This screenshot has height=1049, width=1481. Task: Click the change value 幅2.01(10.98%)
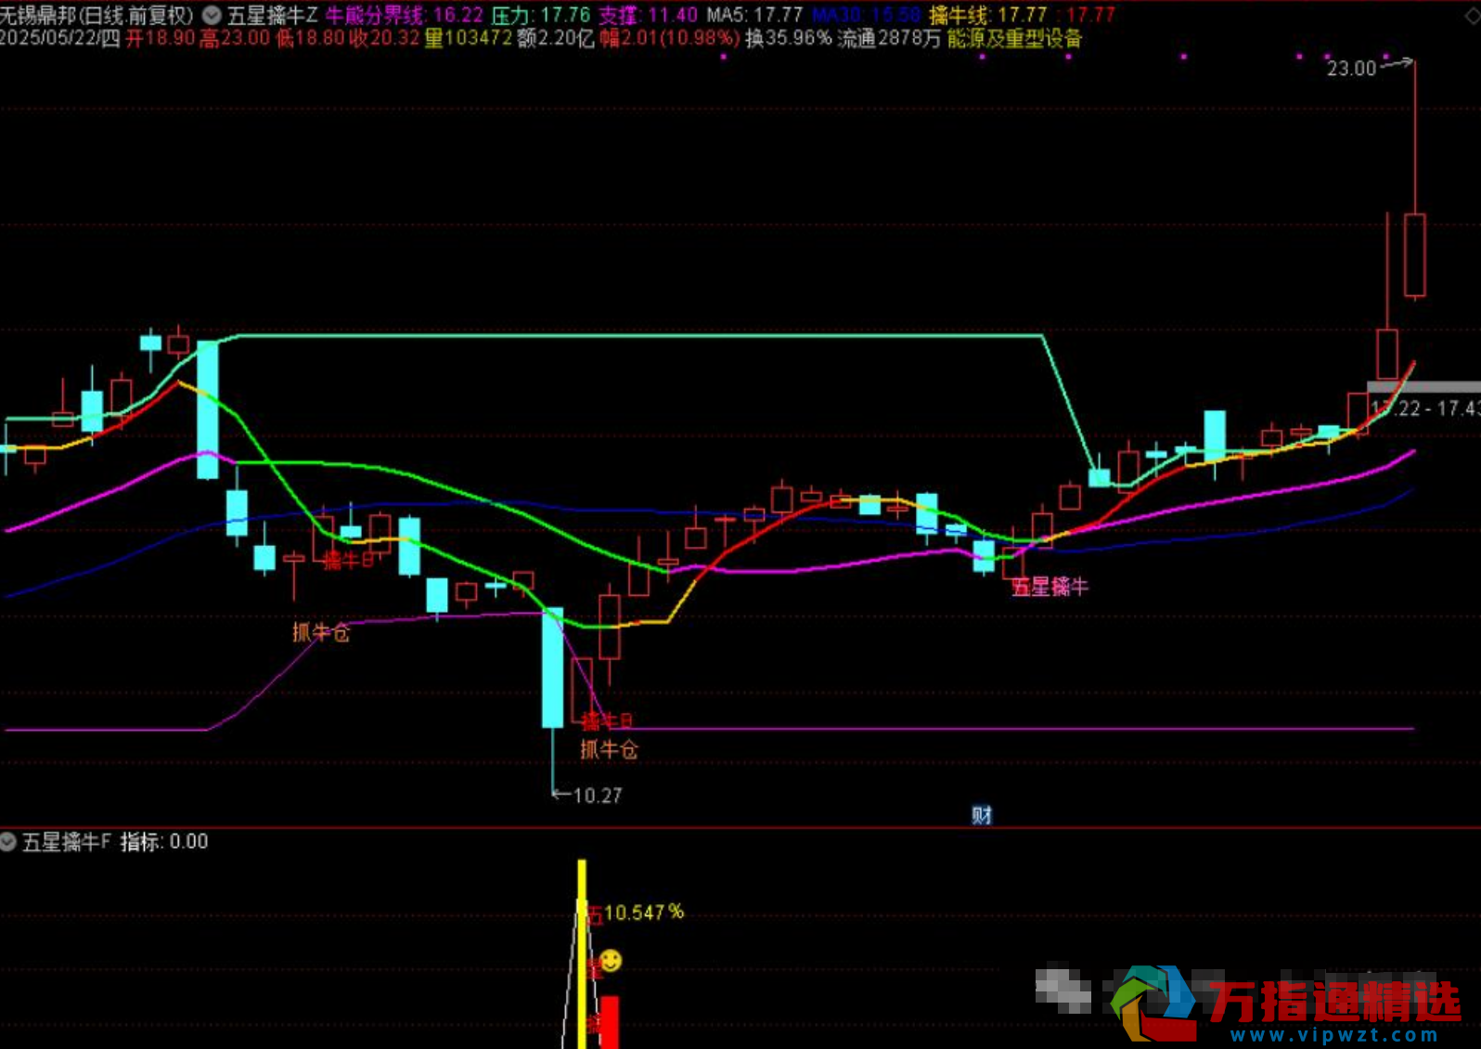coord(670,38)
